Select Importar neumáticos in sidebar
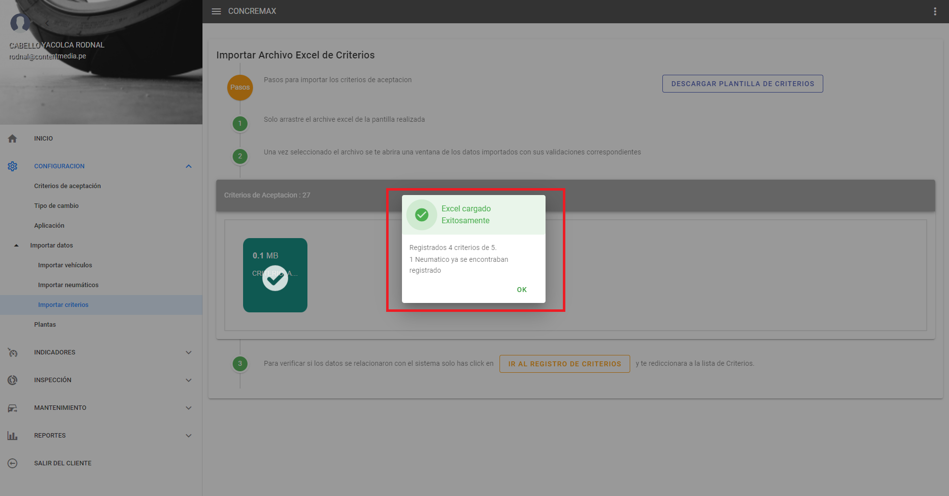Screen dimensions: 949x496 [68, 285]
